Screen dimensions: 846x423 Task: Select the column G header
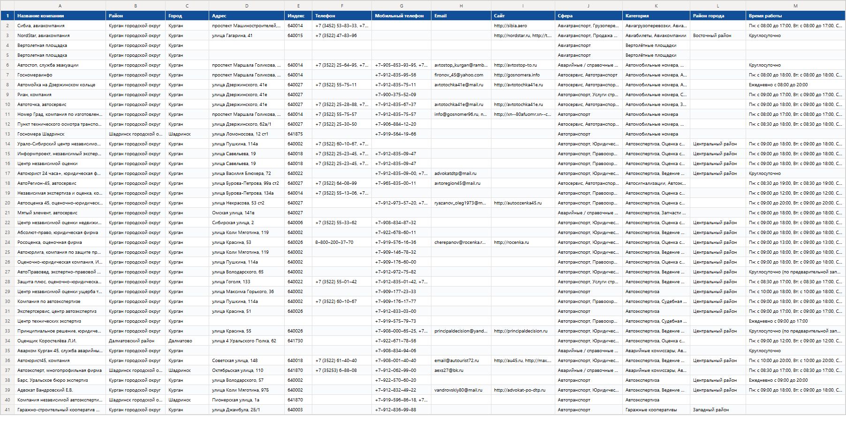pos(401,6)
